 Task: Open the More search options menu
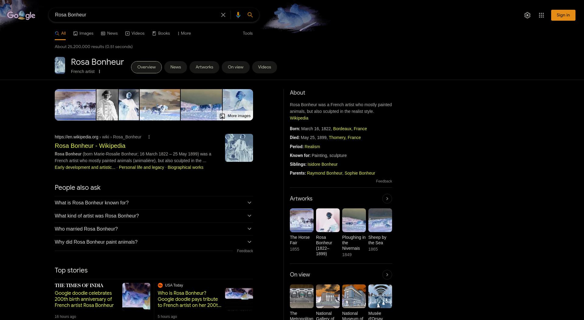[x=184, y=33]
